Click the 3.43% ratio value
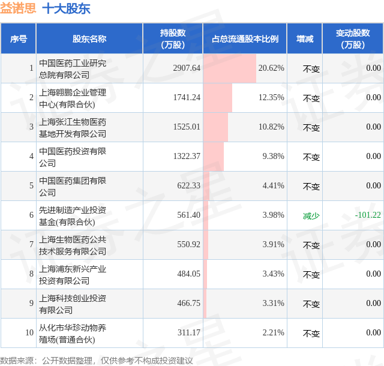This screenshot has height=366, width=384. (273, 274)
